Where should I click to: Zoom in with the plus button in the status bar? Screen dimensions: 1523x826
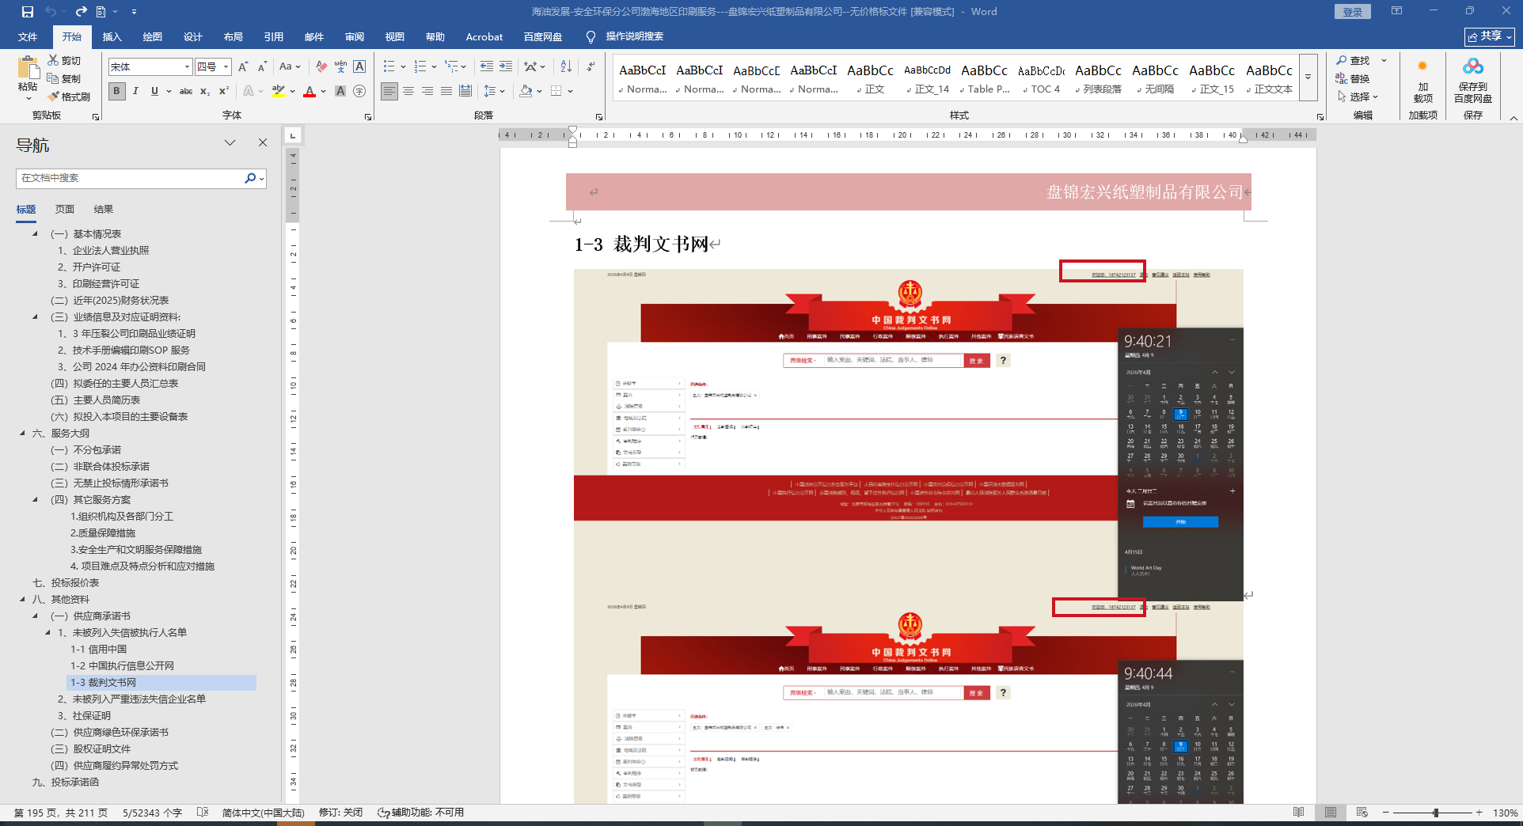[1479, 813]
